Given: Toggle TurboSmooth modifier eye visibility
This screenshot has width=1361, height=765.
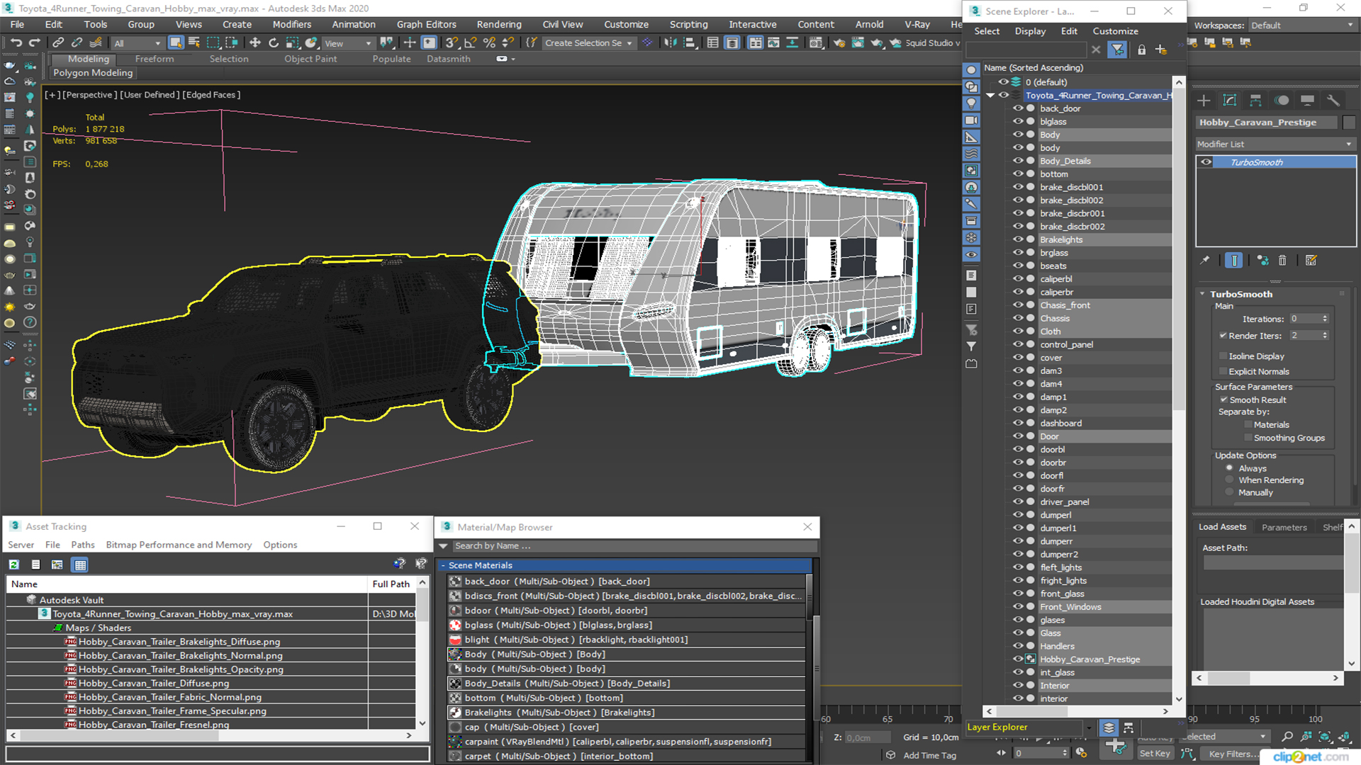Looking at the screenshot, I should coord(1206,162).
